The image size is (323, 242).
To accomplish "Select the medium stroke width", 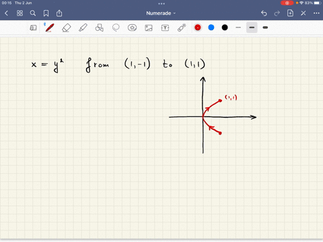I will pyautogui.click(x=252, y=28).
